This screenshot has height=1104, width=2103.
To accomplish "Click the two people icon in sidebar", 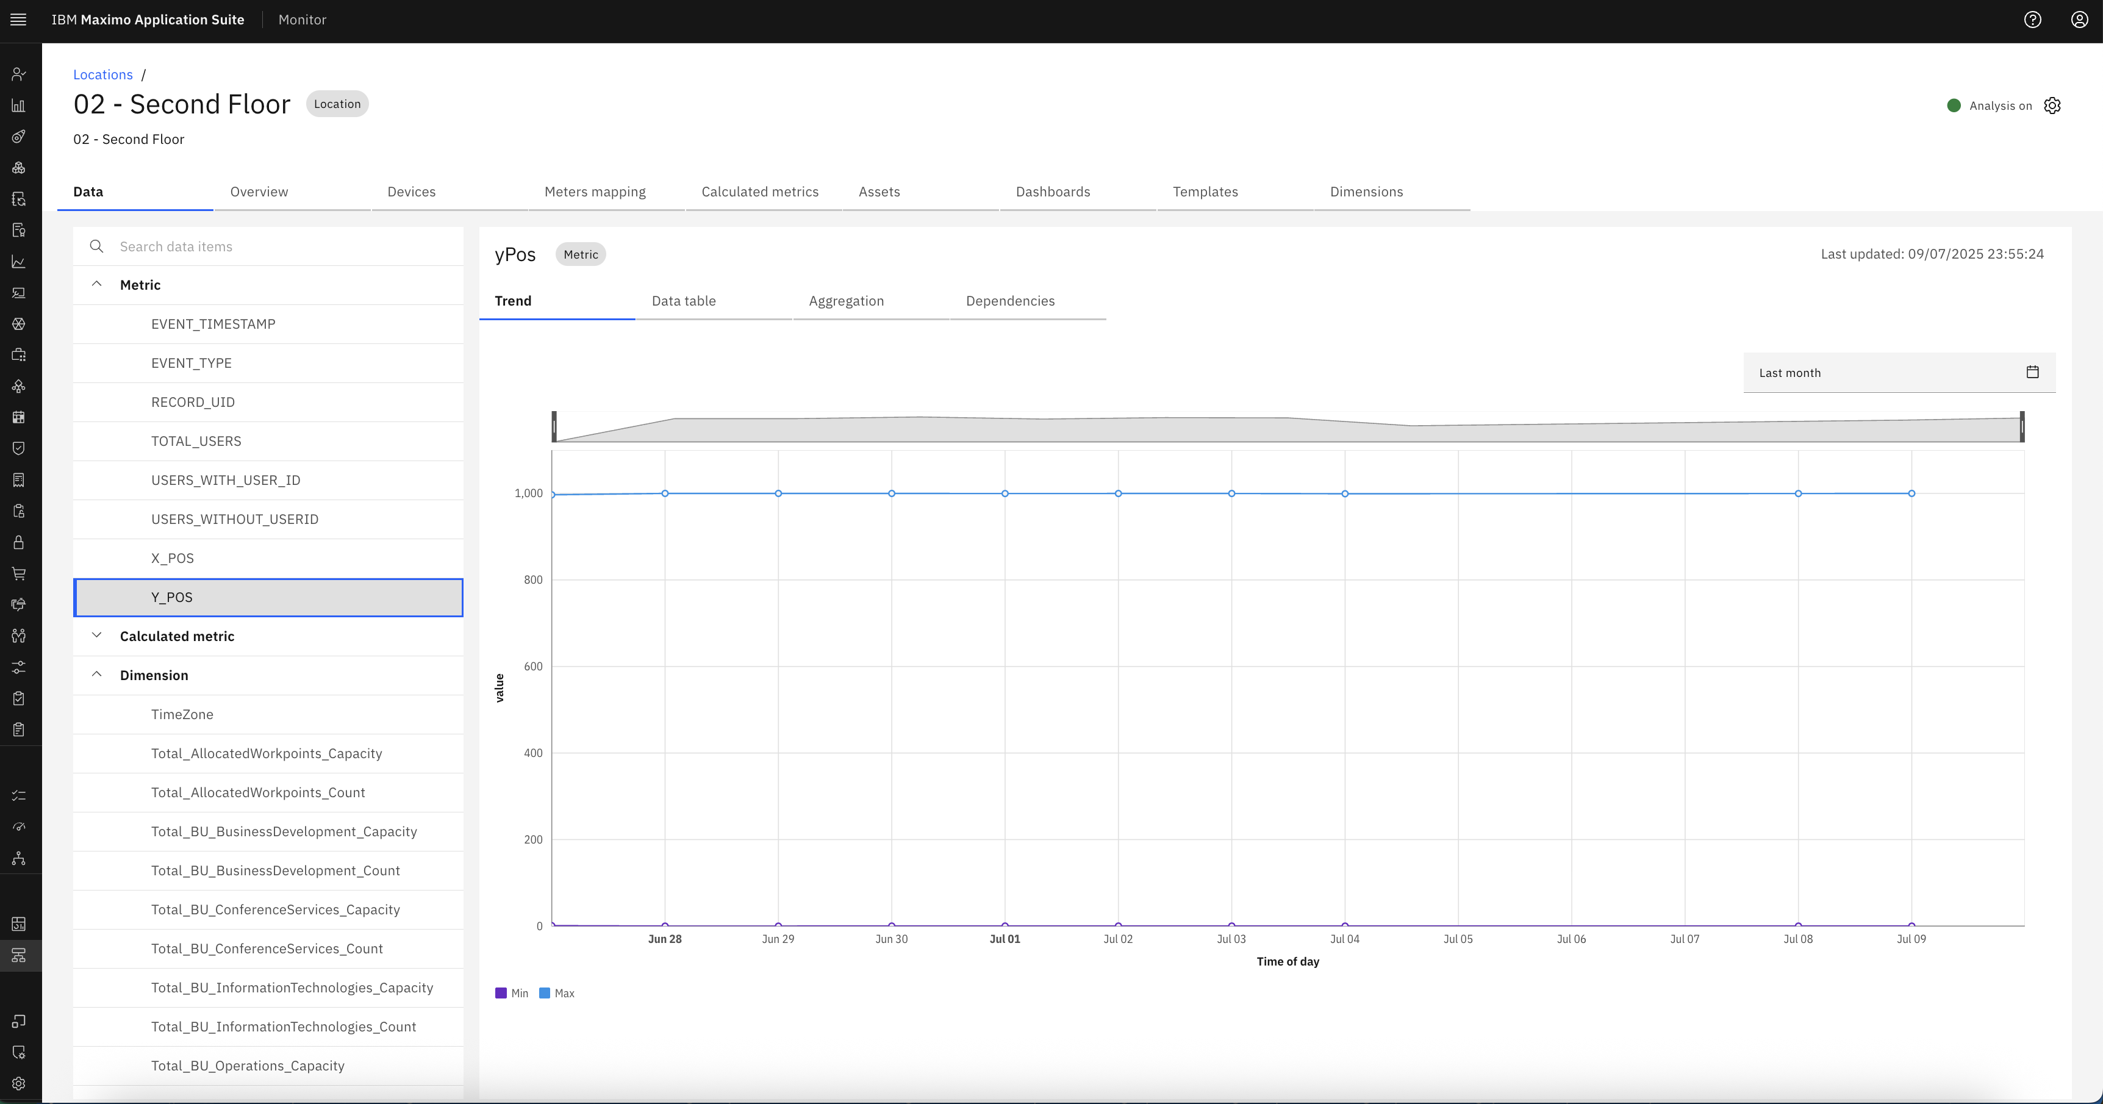I will pyautogui.click(x=19, y=636).
